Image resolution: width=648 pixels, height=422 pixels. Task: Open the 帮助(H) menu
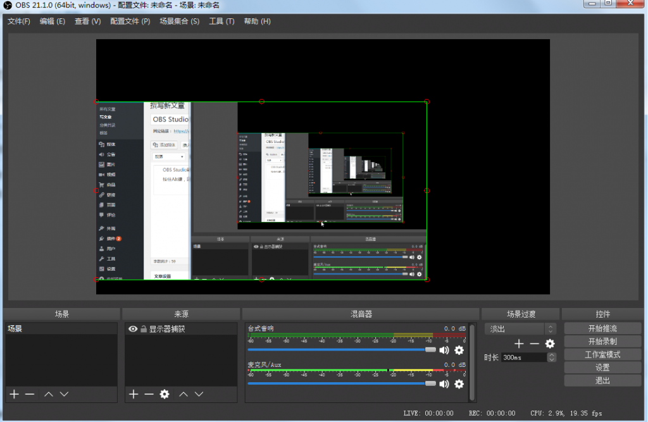pos(257,22)
